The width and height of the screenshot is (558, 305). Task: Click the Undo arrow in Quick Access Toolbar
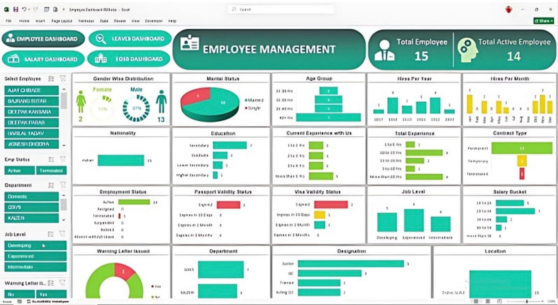tap(25, 9)
